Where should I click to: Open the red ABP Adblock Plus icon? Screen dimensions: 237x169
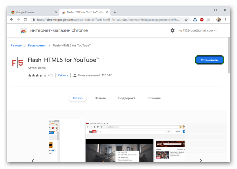click(x=202, y=20)
